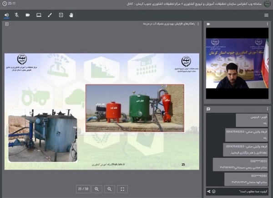Open the hamburger main menu
Image resolution: width=273 pixels, height=198 pixels.
coord(266,15)
